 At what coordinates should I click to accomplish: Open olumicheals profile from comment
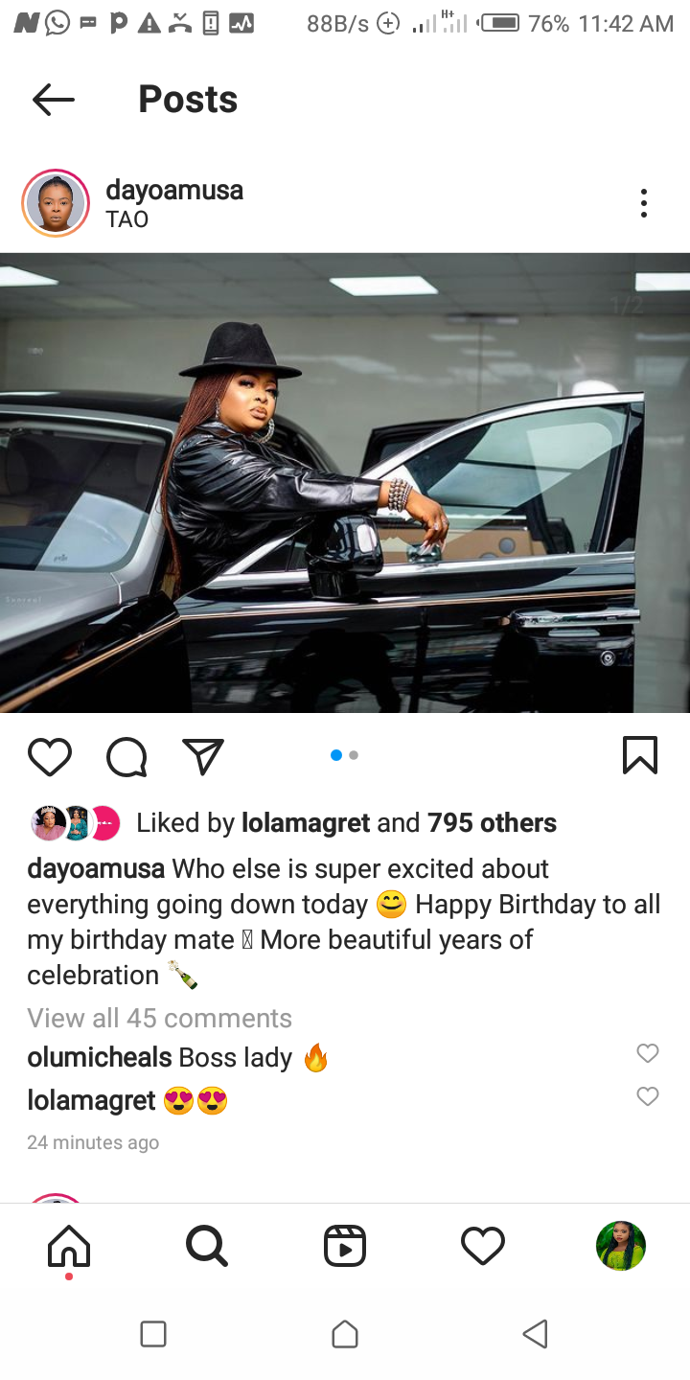click(100, 1057)
